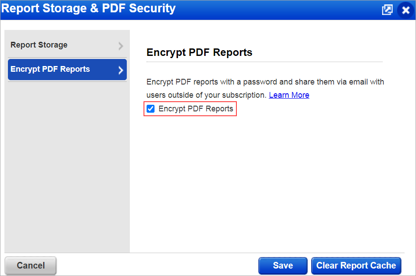Click the pop-out window icon in title bar
Image resolution: width=416 pixels, height=276 pixels.
[387, 9]
